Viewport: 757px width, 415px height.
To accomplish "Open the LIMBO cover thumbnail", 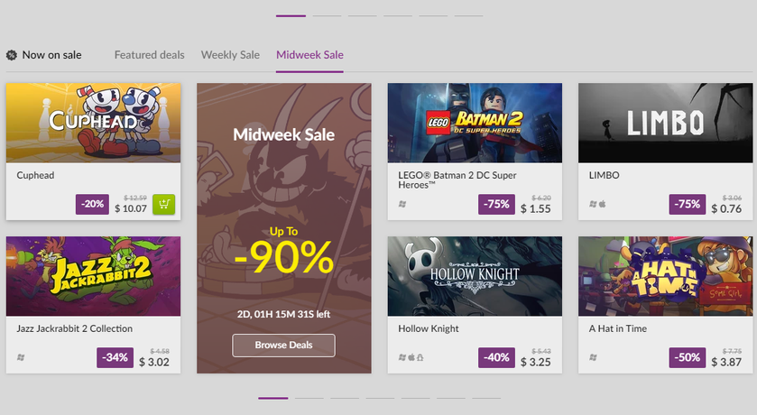I will (x=666, y=123).
